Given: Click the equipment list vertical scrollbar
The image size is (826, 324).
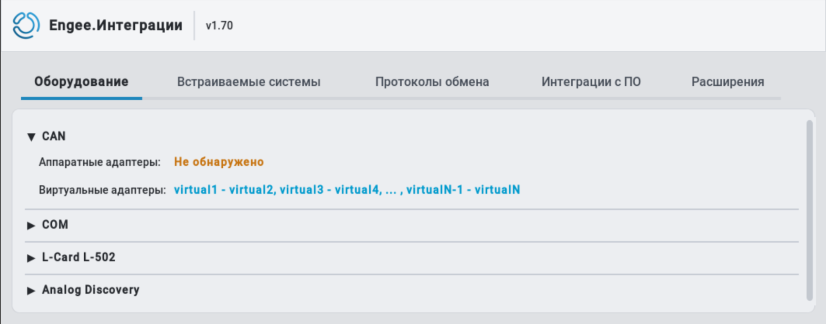Looking at the screenshot, I should 809,210.
